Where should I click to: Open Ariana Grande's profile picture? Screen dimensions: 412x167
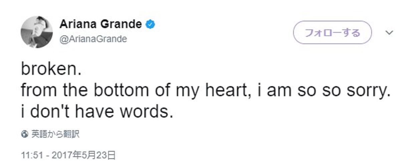point(37,32)
